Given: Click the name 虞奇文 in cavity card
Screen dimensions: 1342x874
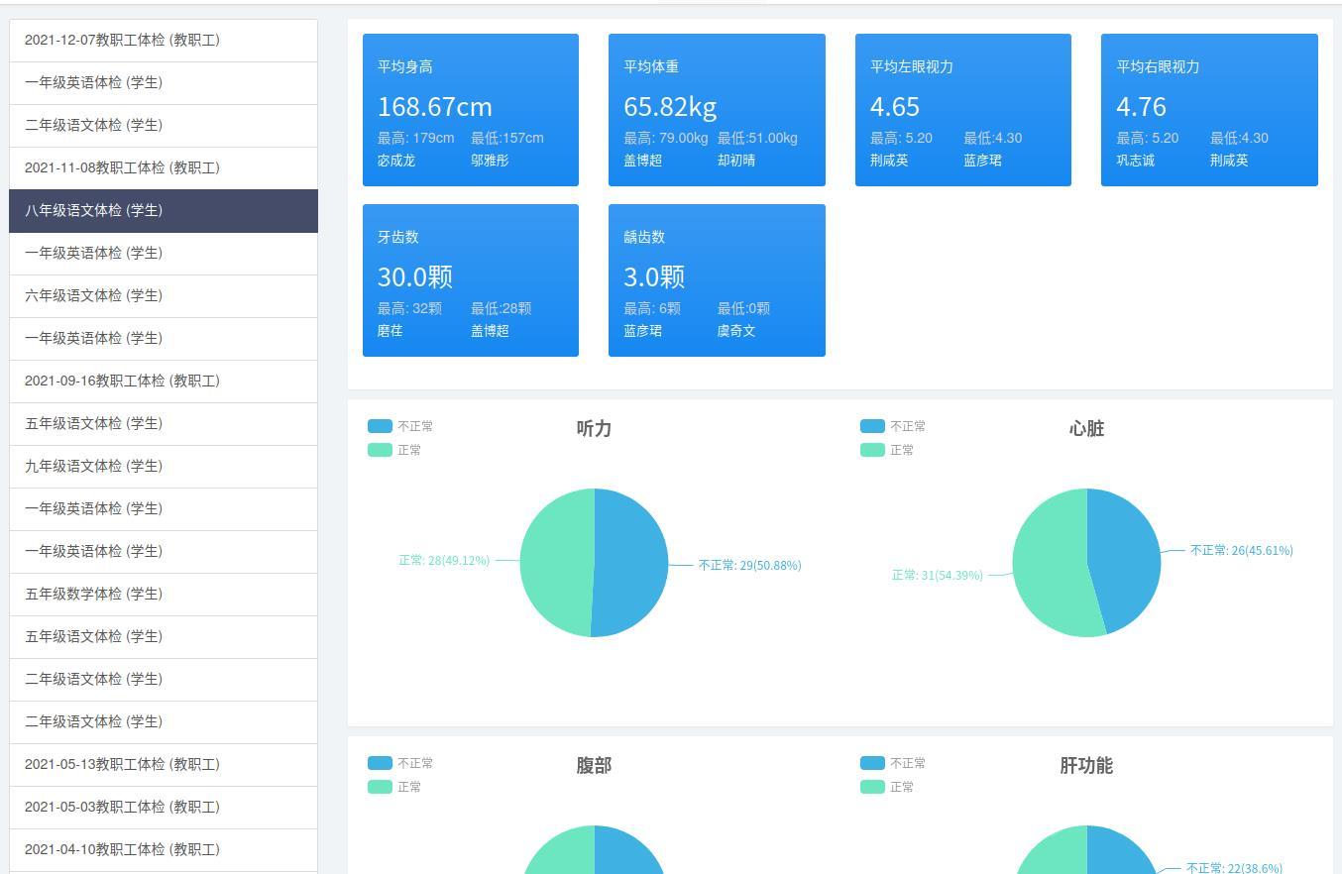Looking at the screenshot, I should (736, 331).
